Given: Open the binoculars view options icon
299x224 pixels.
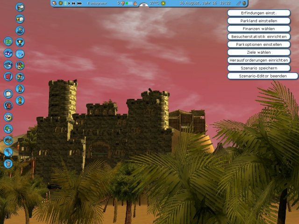Looking at the screenshot, I should tap(8, 53).
